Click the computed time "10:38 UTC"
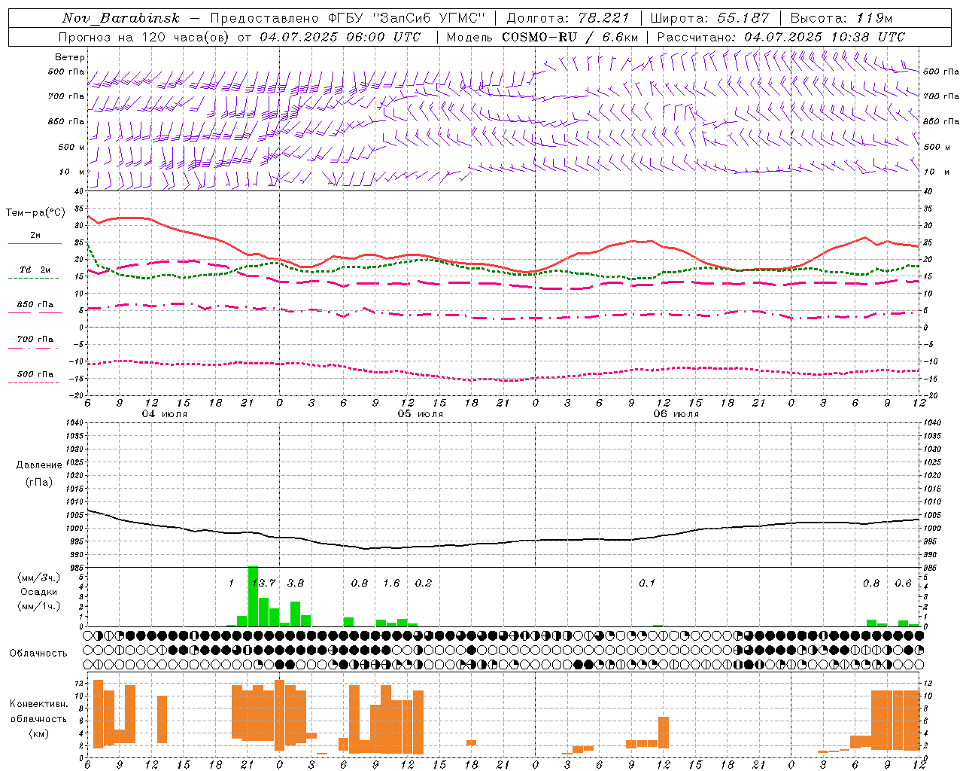Viewport: 963px width, 771px height. click(x=861, y=37)
